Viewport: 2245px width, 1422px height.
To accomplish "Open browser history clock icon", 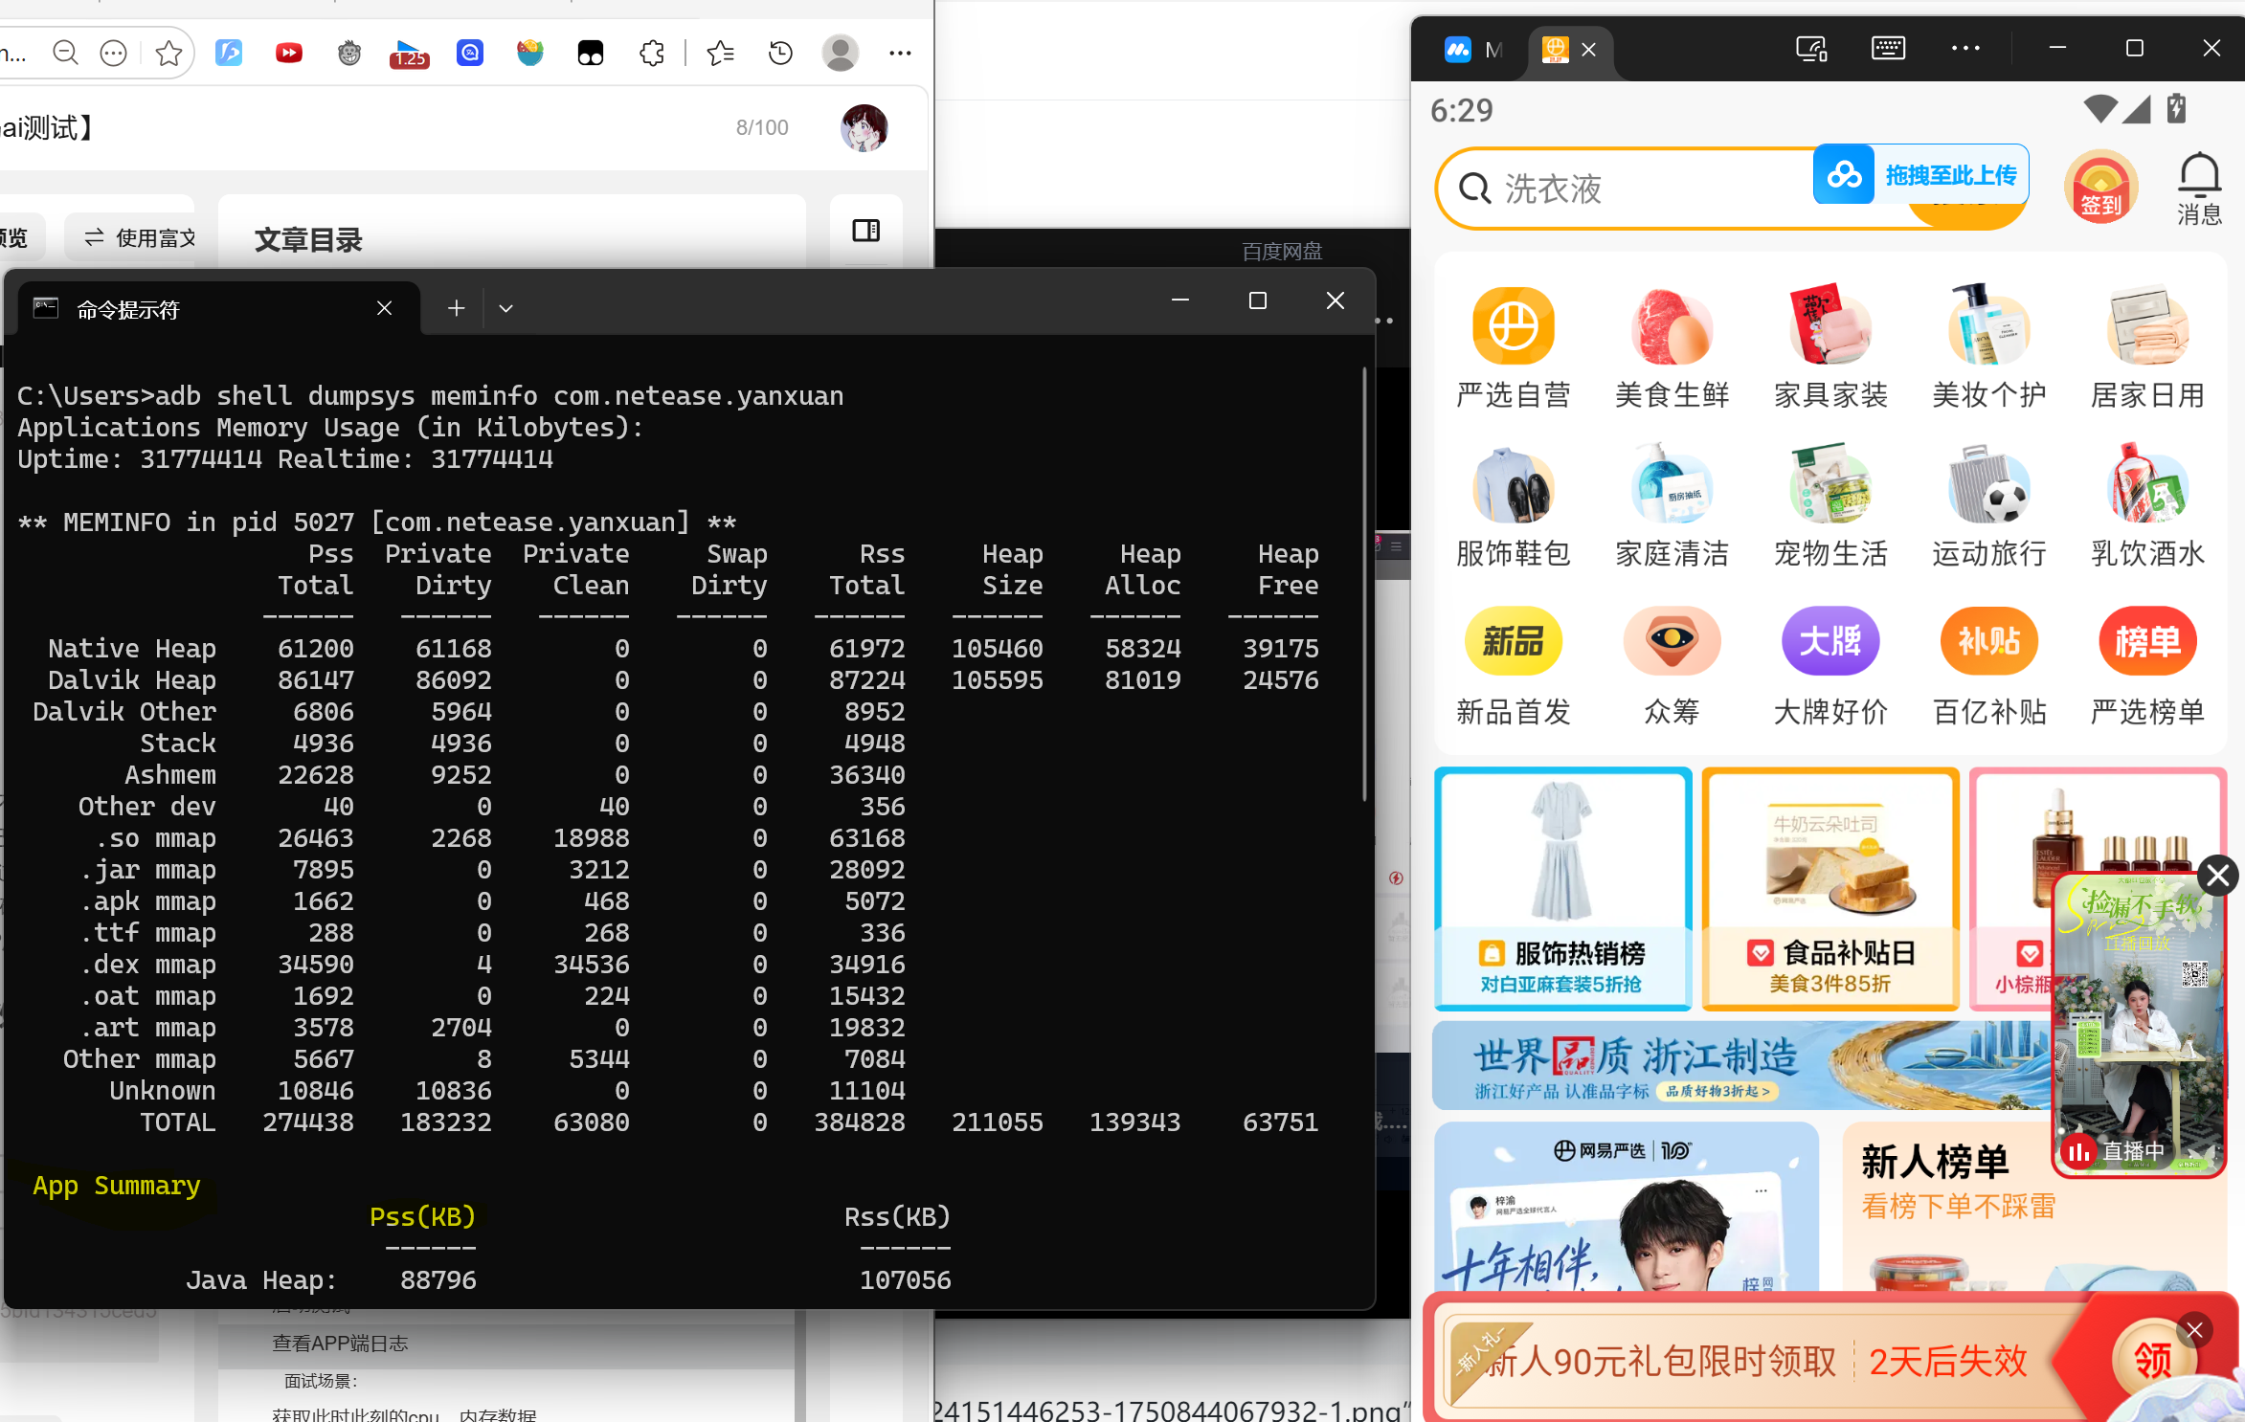I will (x=780, y=53).
